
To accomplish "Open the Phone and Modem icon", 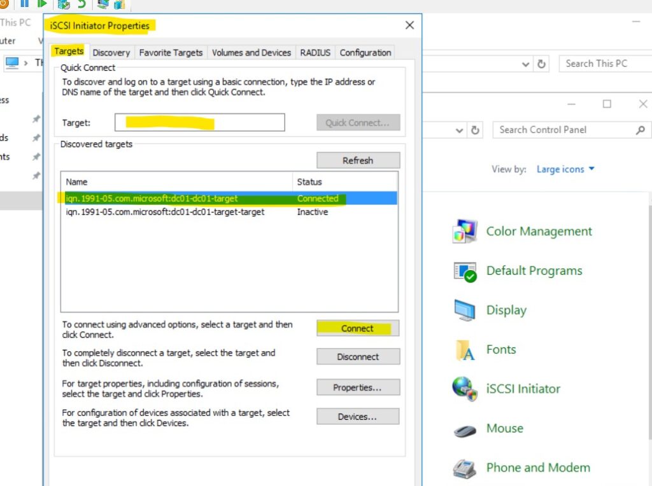I will coord(464,468).
